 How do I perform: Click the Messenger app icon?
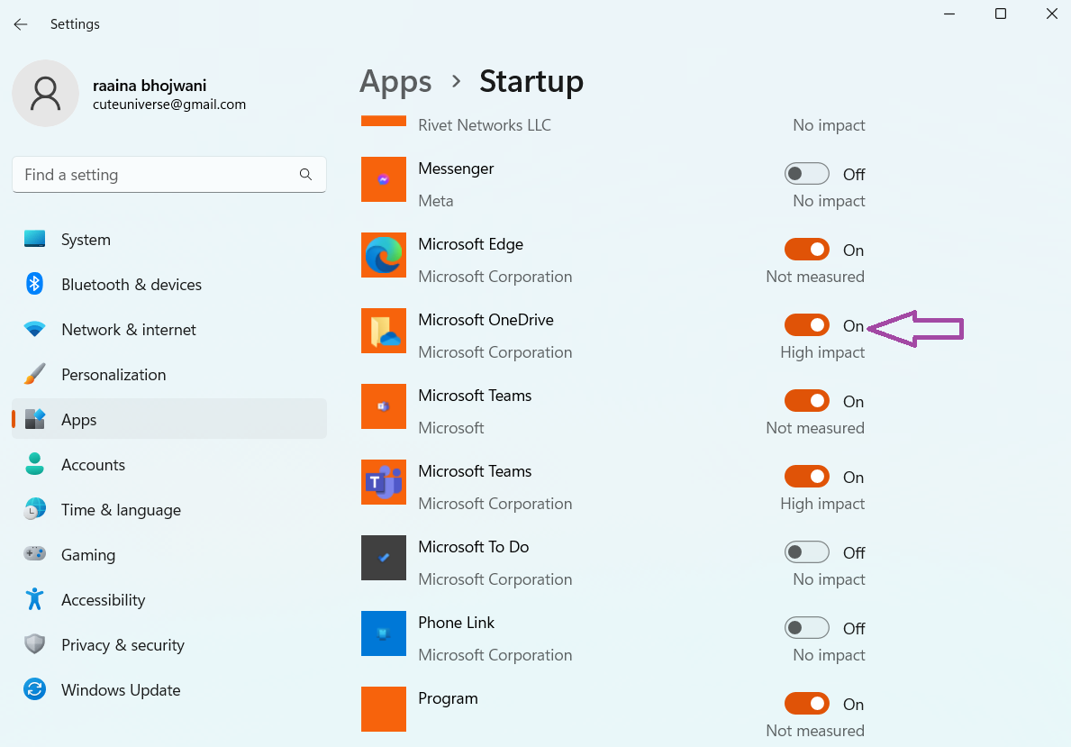click(x=384, y=179)
